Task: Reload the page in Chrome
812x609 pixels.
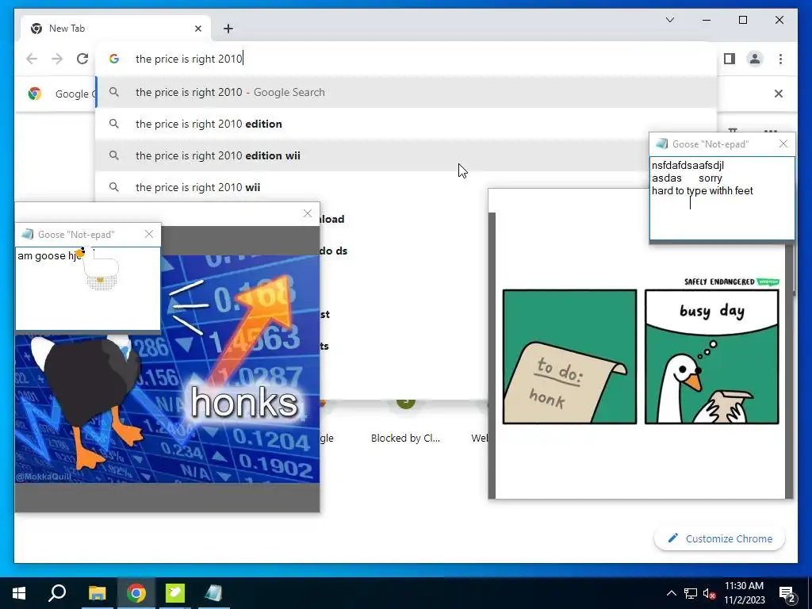Action: [82, 59]
